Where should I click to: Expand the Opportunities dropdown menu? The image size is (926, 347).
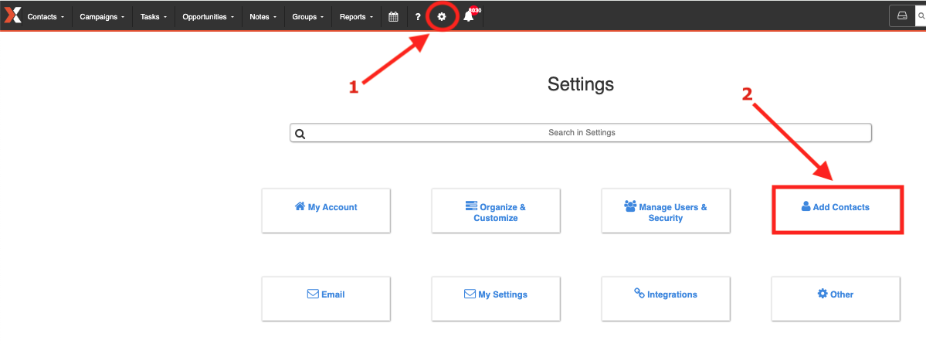click(209, 16)
